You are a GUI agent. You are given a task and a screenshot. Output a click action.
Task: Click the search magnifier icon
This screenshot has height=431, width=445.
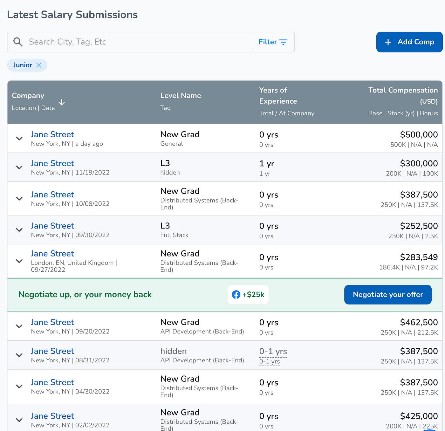pos(18,42)
